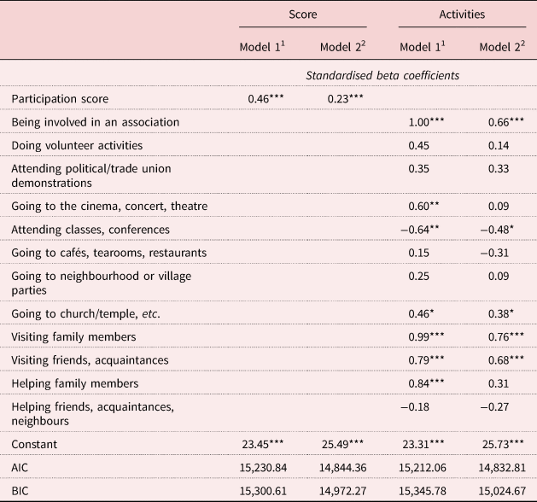Click the Score column group header
537x502 pixels.
pos(302,16)
